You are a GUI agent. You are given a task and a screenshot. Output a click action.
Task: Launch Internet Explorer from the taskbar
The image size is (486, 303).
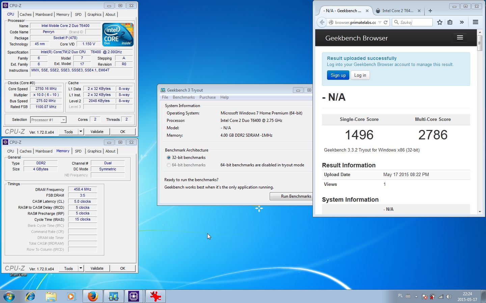(30, 296)
